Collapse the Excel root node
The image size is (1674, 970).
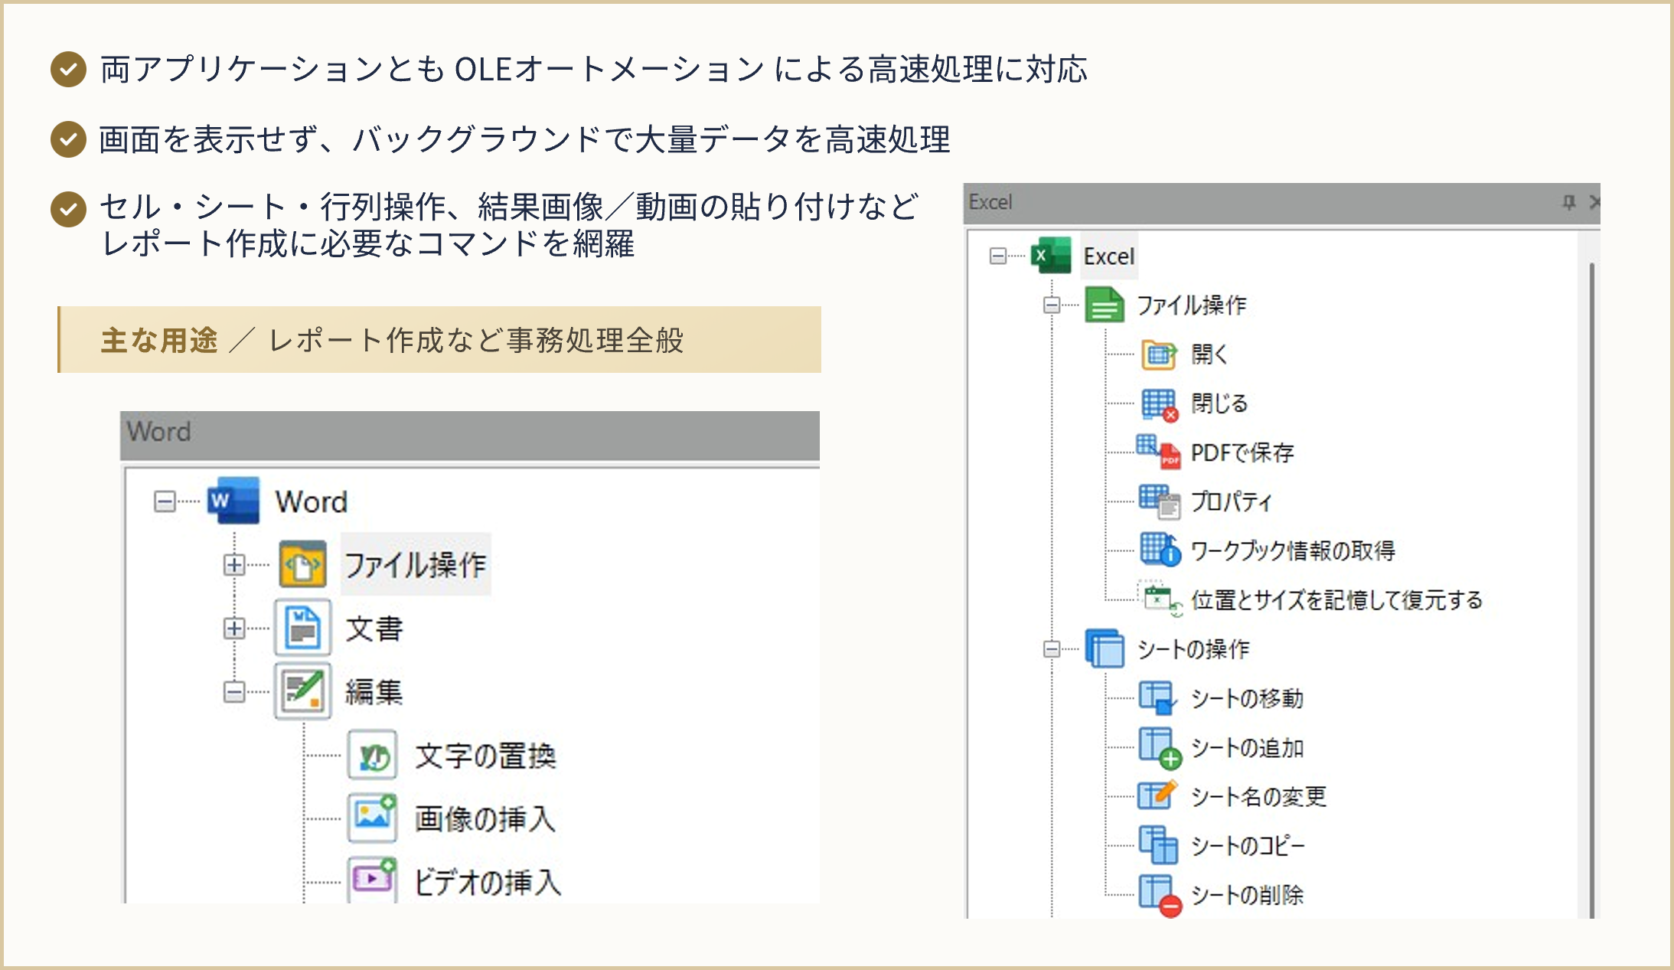997,256
